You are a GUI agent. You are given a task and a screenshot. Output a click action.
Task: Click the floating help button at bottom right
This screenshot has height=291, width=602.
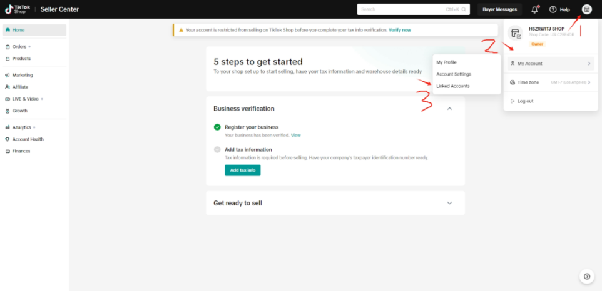586,276
